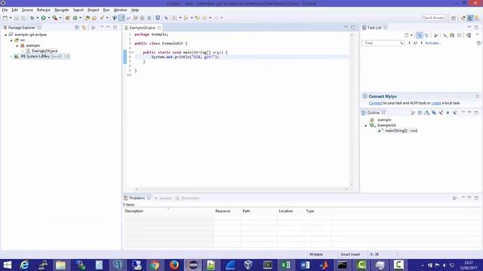Viewport: 483px width, 271px height.
Task: Open the Run launch dropdown arrow
Action: (x=48, y=18)
